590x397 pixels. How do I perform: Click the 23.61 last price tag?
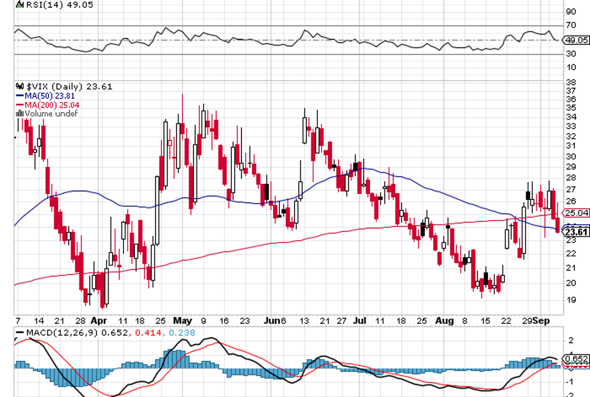[576, 232]
